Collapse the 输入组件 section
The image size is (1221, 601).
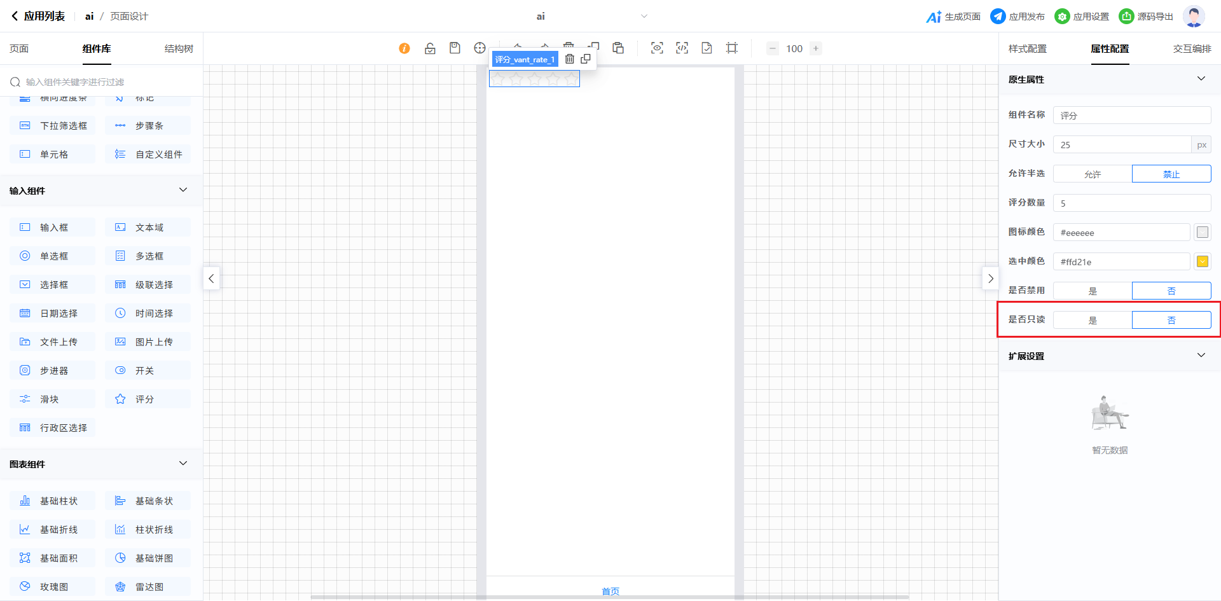pos(183,190)
